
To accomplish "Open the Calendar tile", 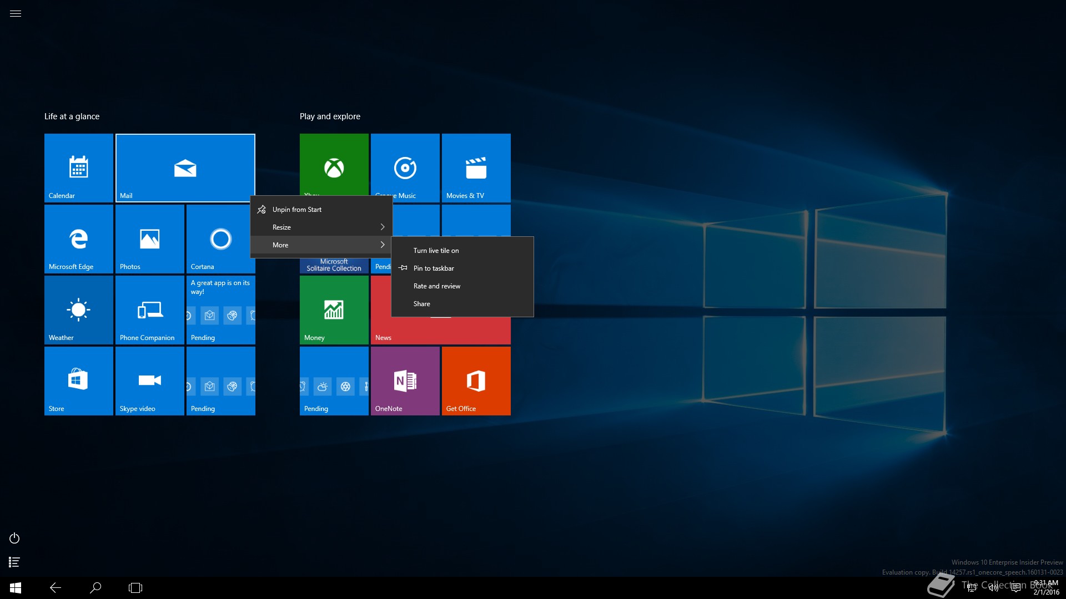I will click(79, 168).
